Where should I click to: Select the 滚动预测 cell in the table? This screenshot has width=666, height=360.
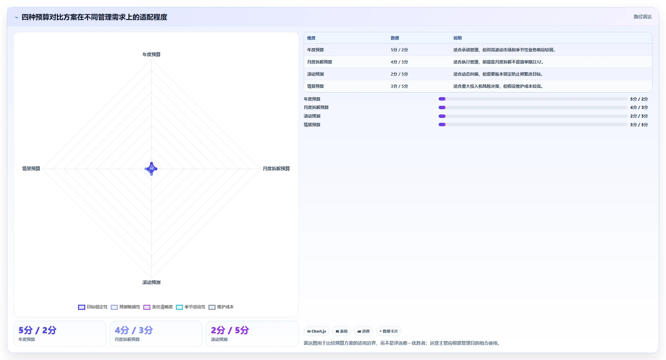315,74
